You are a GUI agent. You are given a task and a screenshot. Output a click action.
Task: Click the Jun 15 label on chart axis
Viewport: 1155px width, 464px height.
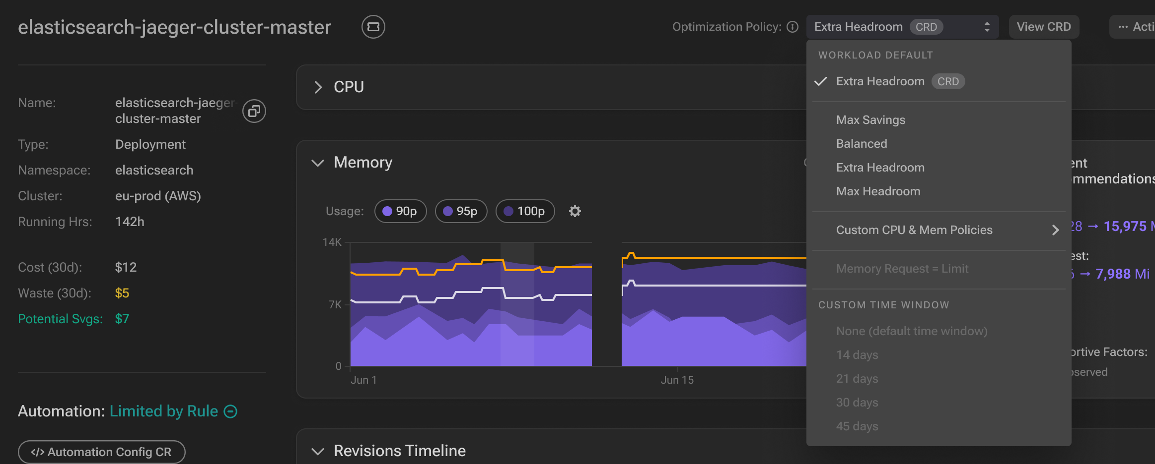coord(677,380)
